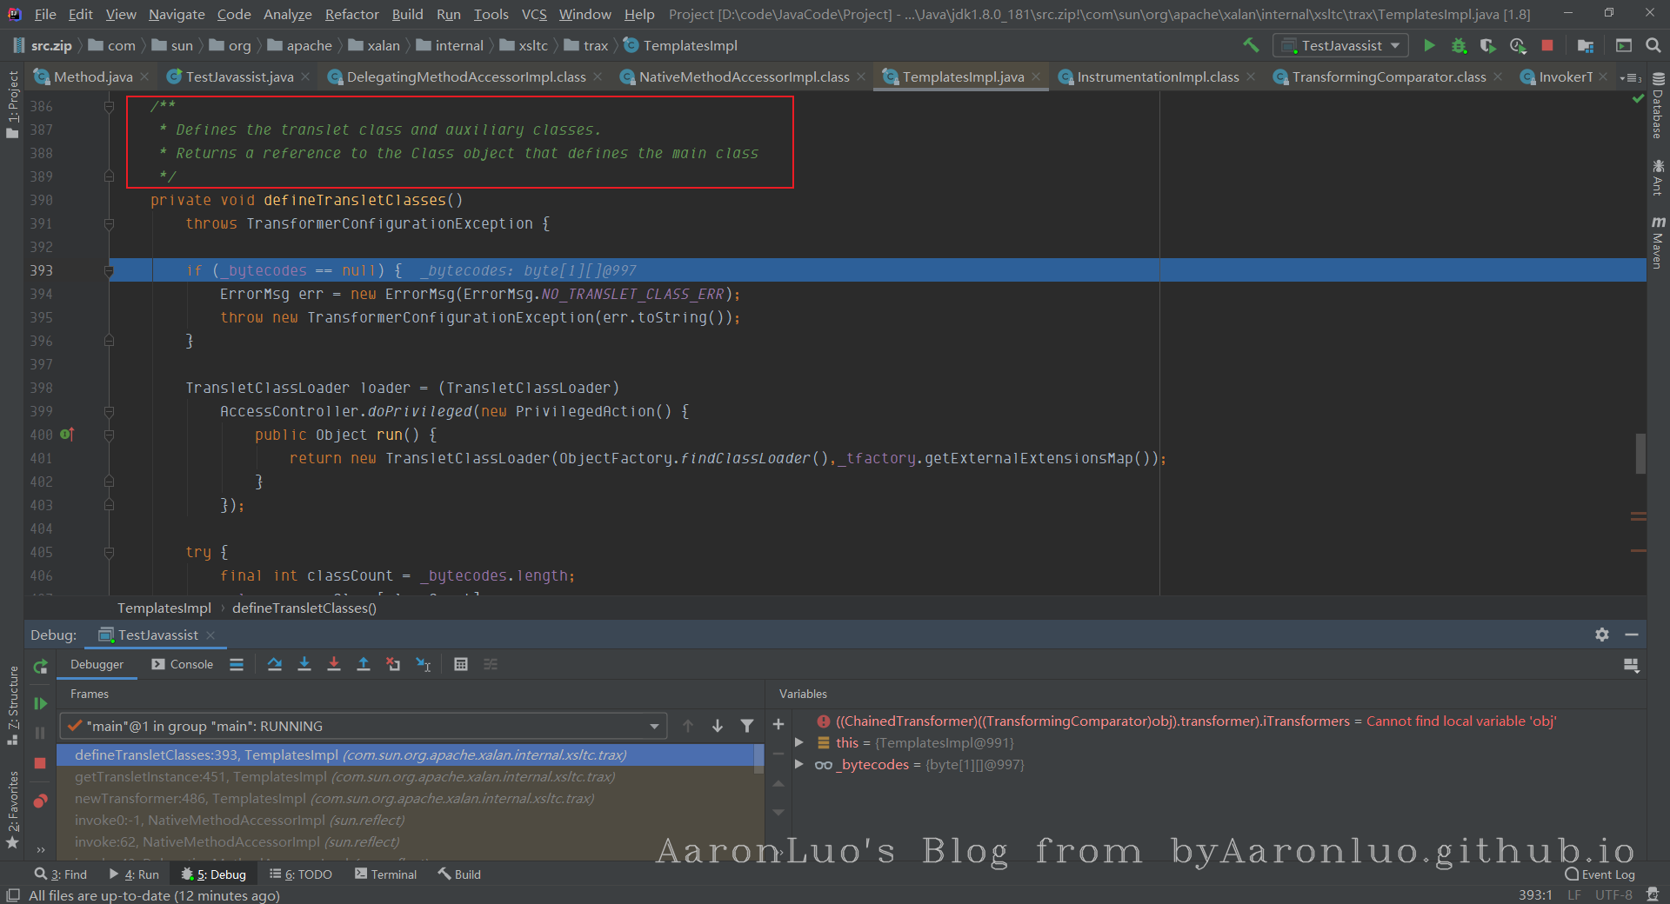Screen dimensions: 1670x904
Task: Click the green Debug bug icon
Action: (x=1459, y=45)
